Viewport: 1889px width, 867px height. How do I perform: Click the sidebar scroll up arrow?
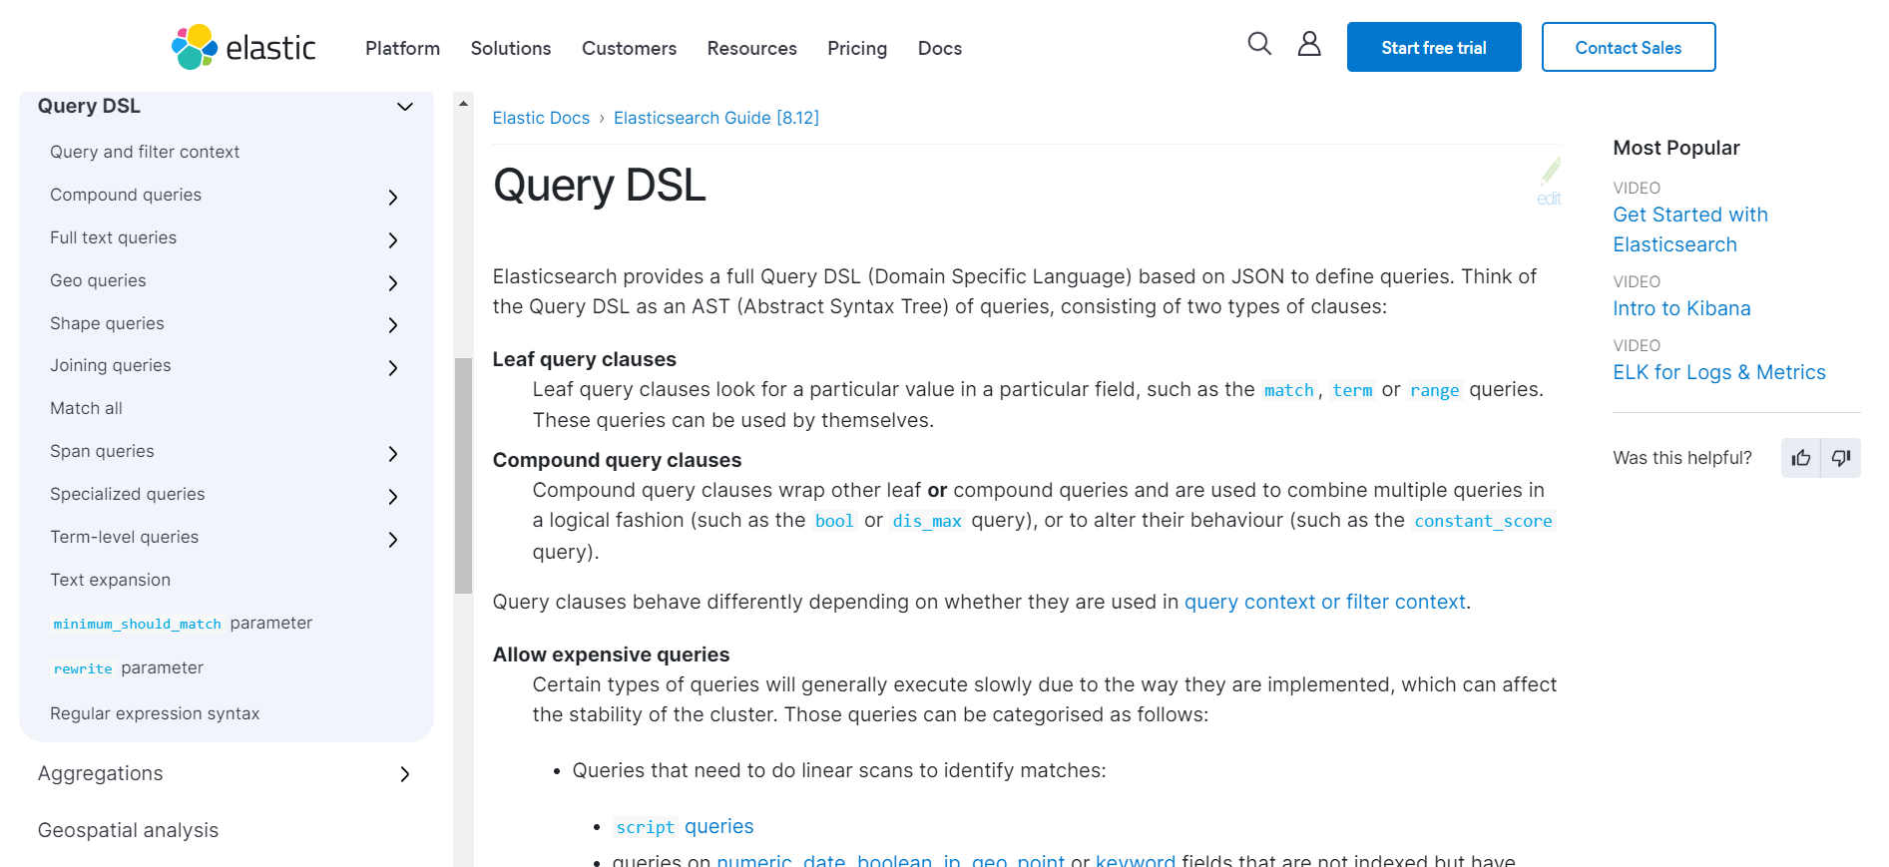(x=463, y=104)
